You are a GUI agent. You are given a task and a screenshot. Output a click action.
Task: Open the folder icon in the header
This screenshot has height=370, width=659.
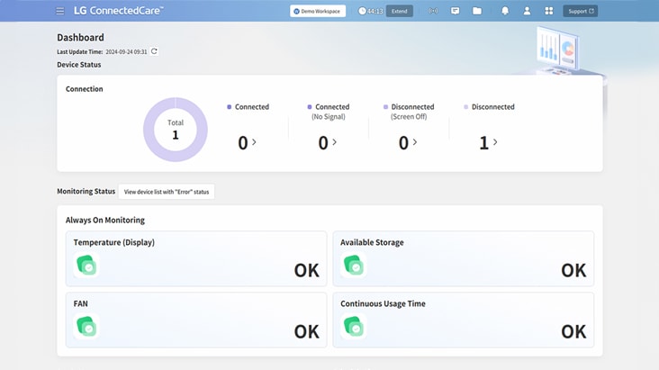coord(477,11)
